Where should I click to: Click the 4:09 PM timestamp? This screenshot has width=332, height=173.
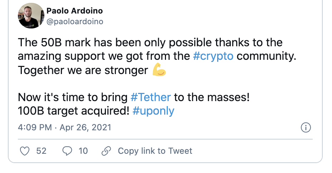35,127
